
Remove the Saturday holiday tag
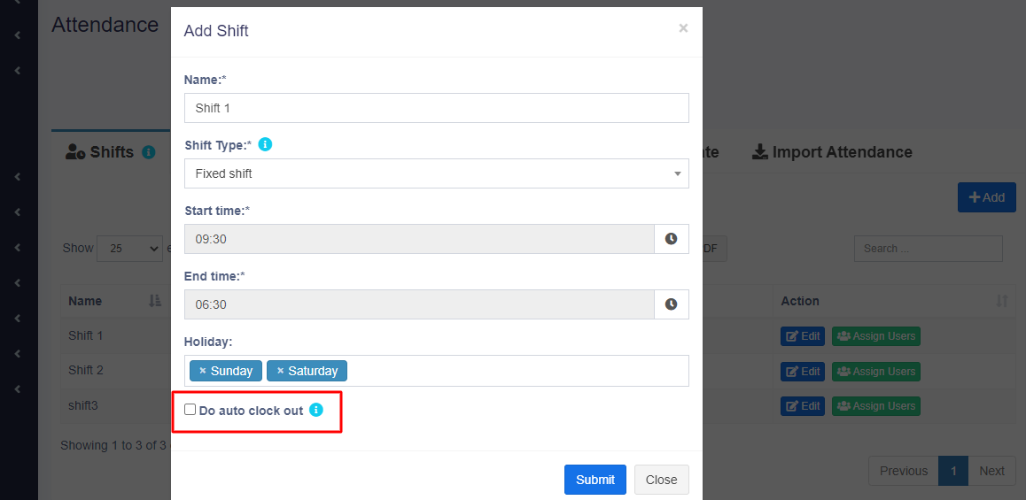point(280,371)
